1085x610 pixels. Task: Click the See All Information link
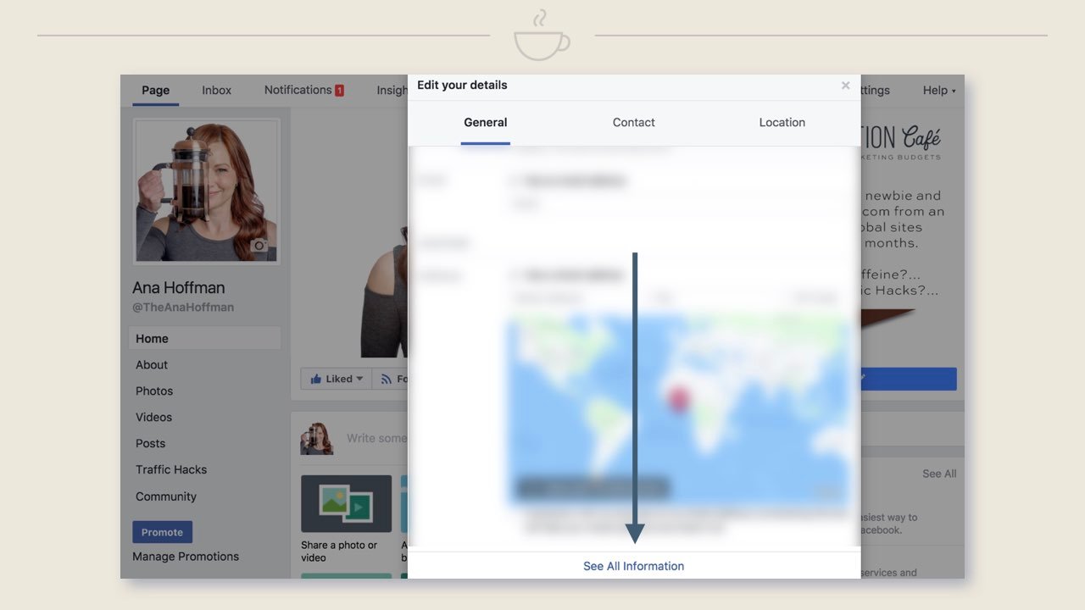[x=633, y=566]
